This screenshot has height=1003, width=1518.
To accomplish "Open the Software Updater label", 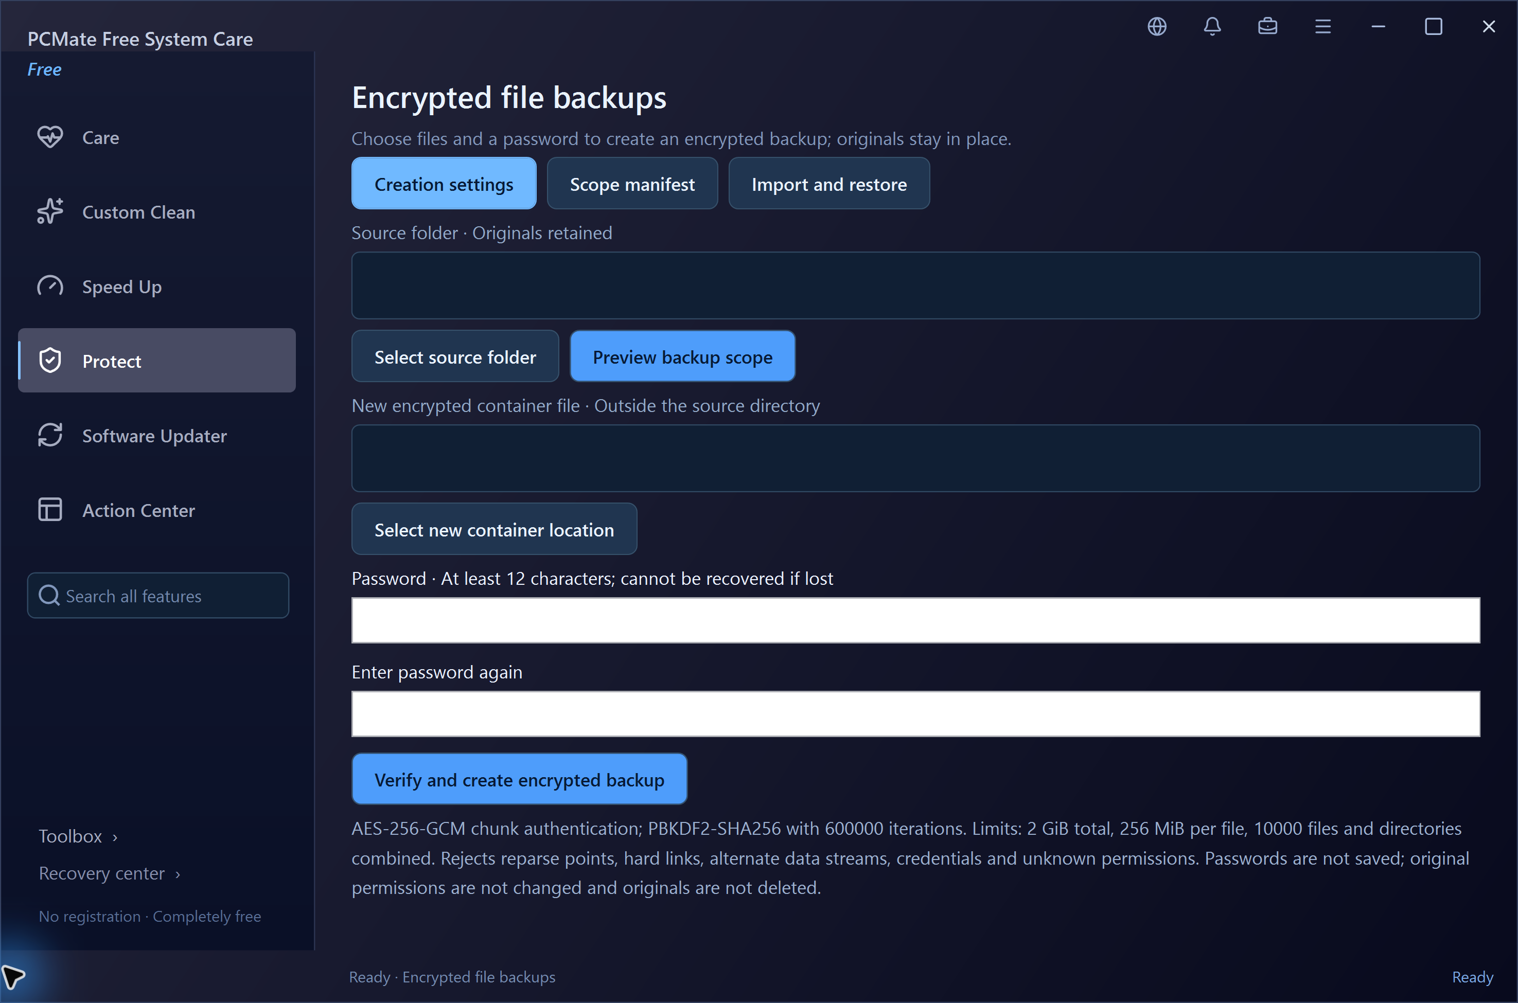I will (x=154, y=436).
